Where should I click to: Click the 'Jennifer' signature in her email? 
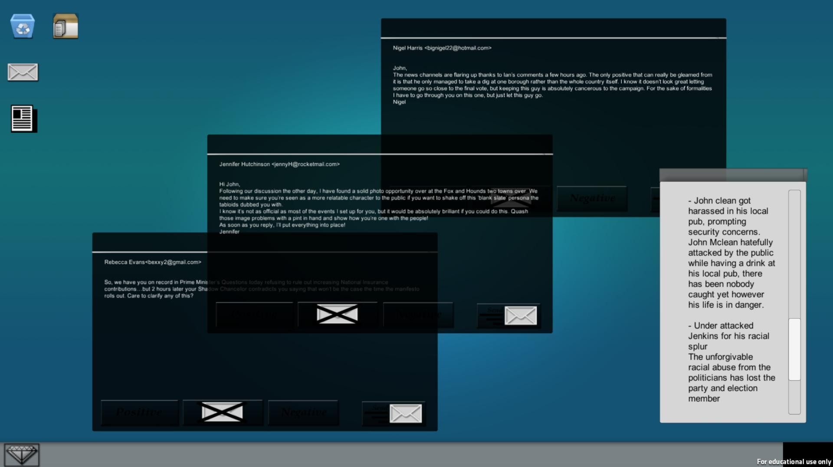point(230,232)
